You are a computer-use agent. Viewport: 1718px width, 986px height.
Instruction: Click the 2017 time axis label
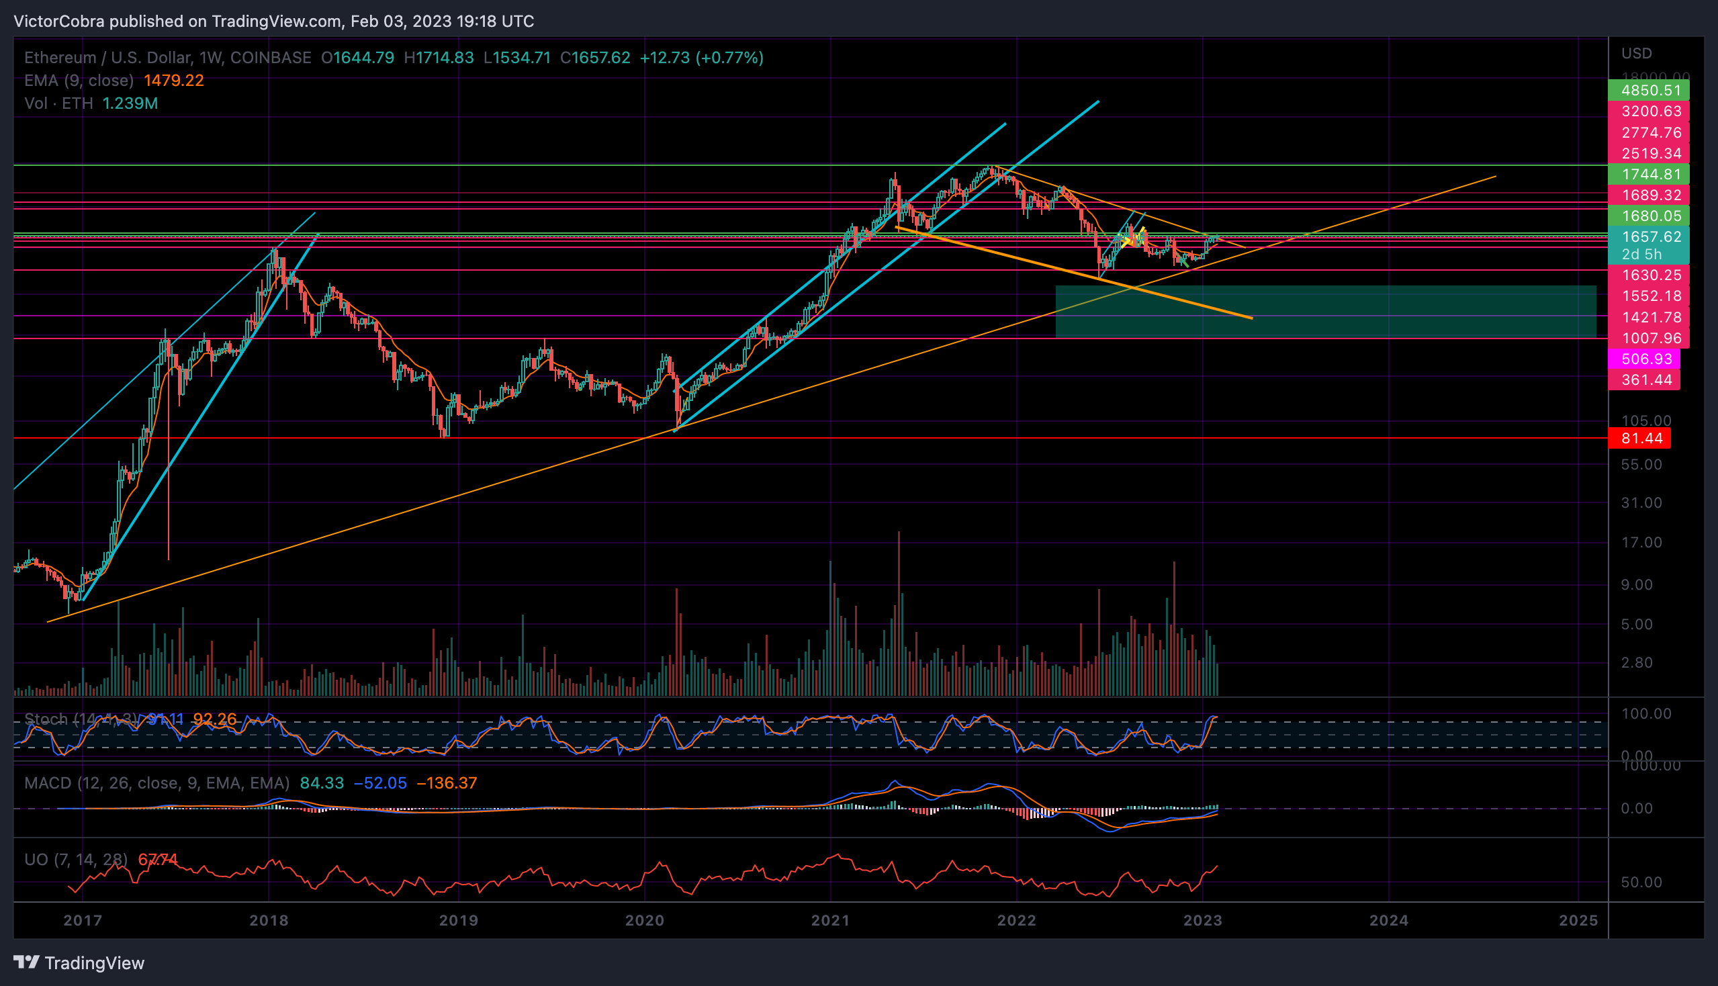[83, 920]
